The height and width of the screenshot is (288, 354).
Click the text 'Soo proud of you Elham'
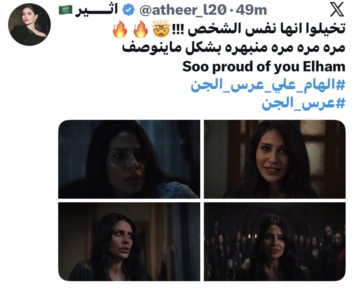[x=264, y=67]
